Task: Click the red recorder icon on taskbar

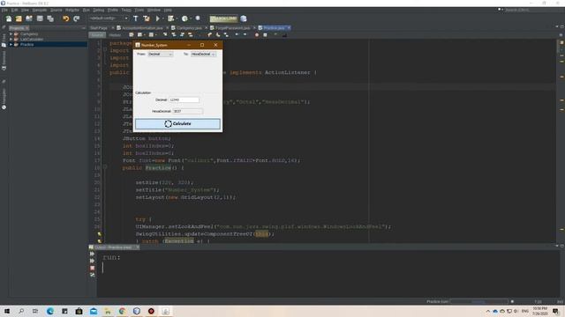Action: tap(151, 311)
